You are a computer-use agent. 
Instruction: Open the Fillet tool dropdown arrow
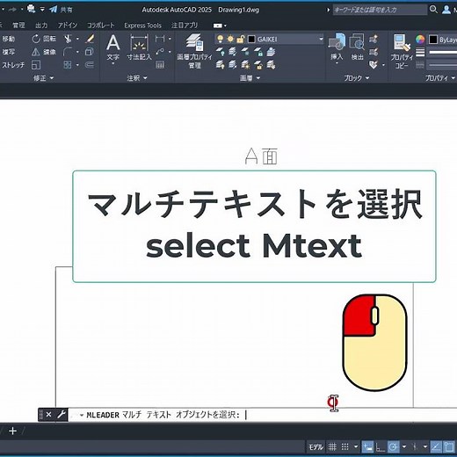(x=77, y=52)
